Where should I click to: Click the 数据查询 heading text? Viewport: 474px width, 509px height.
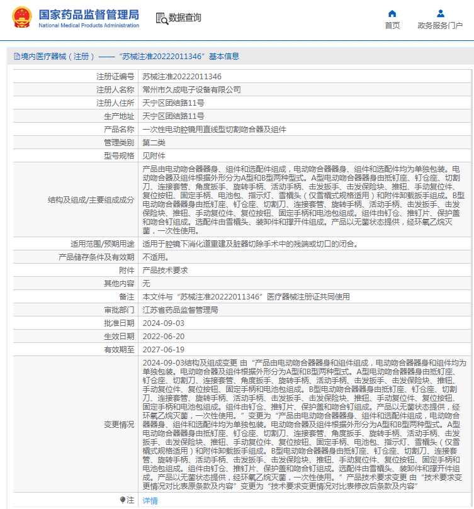[185, 18]
